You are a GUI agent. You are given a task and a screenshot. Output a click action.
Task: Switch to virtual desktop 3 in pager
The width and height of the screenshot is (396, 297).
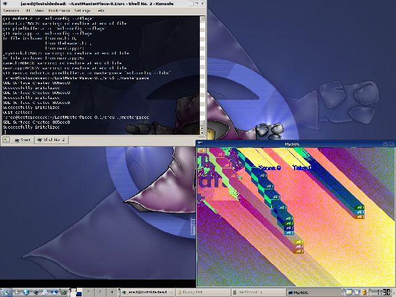pos(100,292)
